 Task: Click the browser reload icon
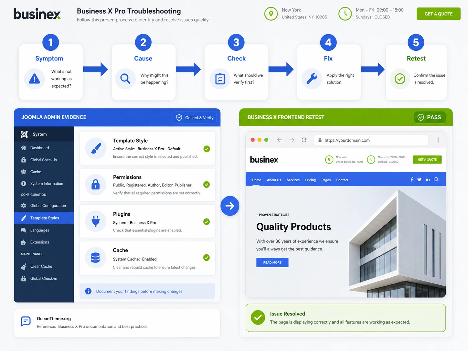tap(304, 140)
